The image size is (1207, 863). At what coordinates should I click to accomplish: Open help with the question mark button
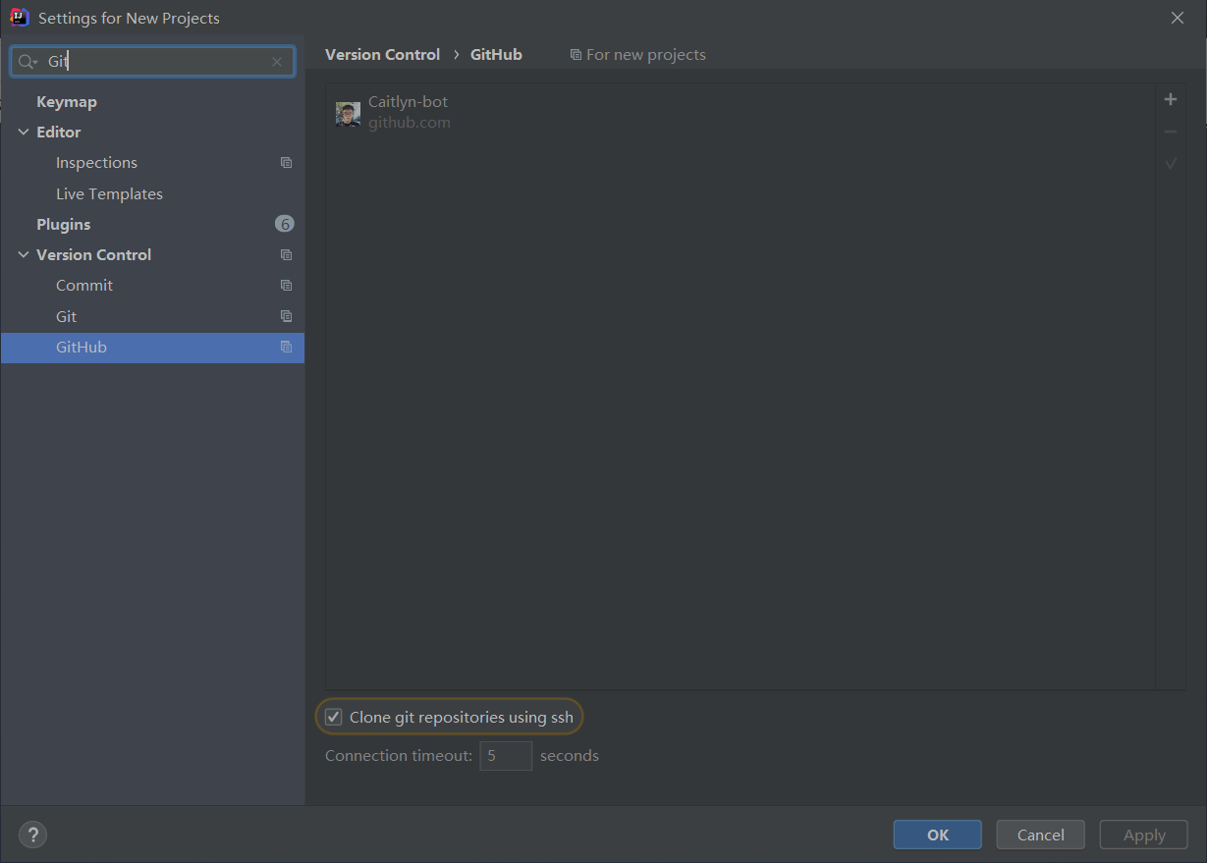[x=32, y=835]
